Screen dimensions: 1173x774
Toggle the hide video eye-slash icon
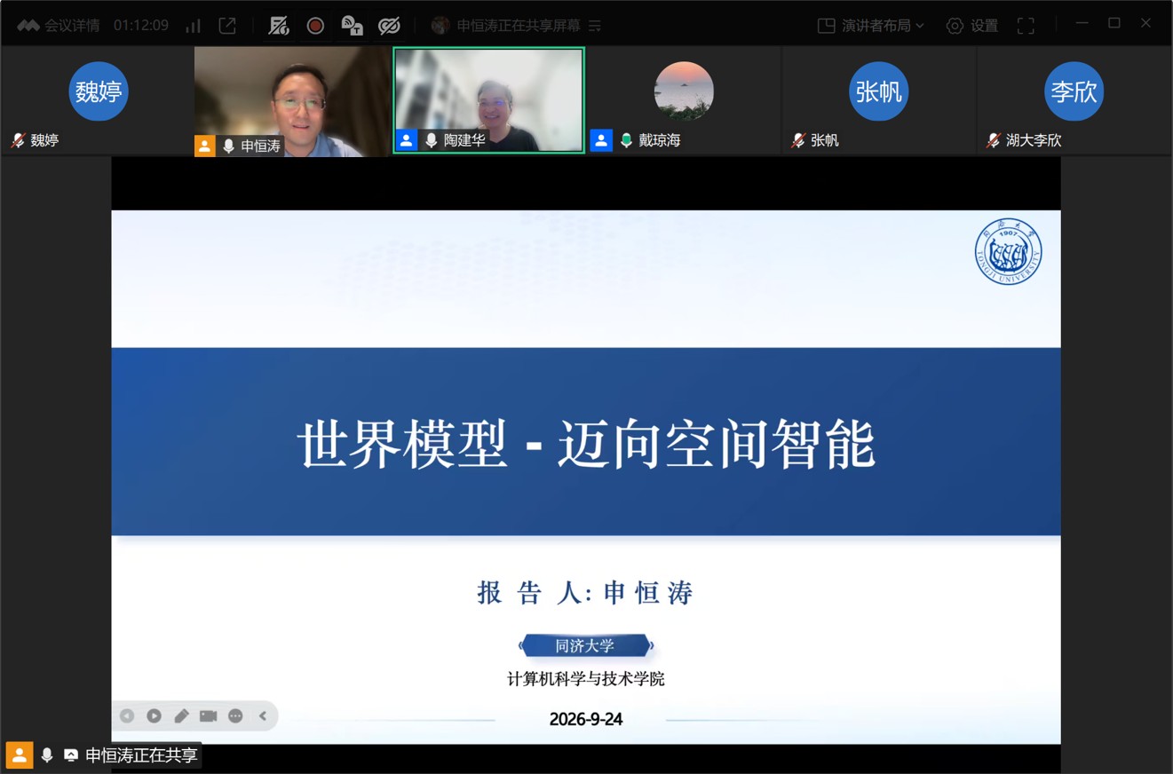point(389,26)
